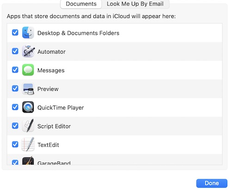Select the Documents tab

(x=81, y=4)
